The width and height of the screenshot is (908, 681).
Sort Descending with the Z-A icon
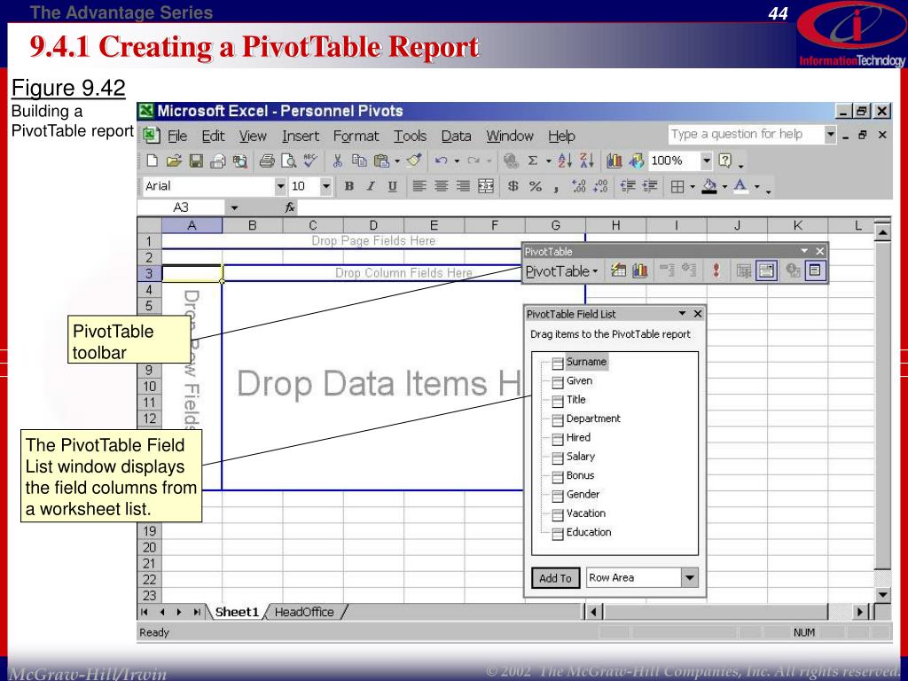(587, 161)
